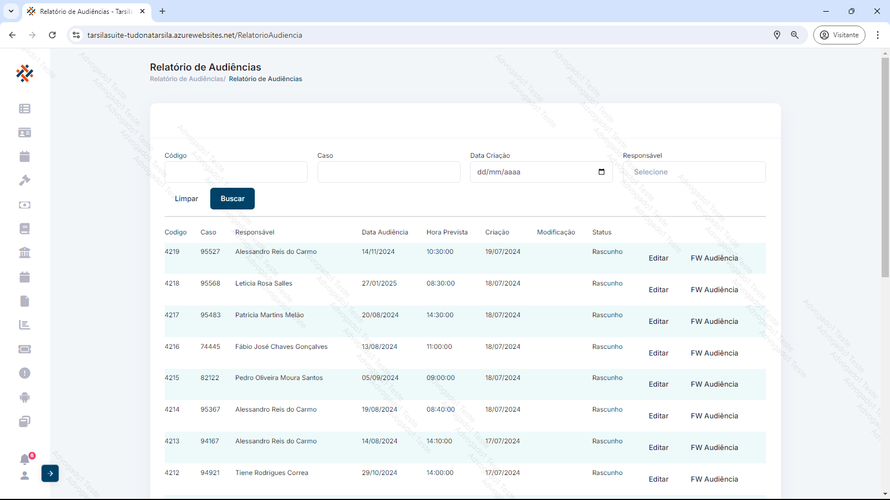Click Editar for code 4219

pos(658,258)
